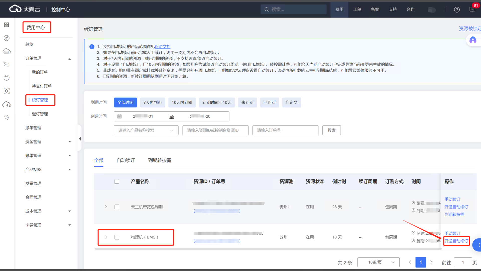Focus the resource ID input field
This screenshot has height=271, width=481.
point(215,130)
